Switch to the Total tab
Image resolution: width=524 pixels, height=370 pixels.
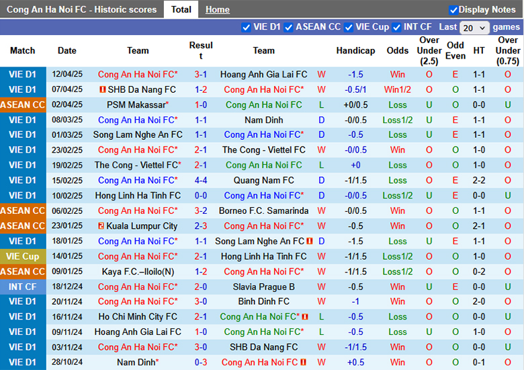(181, 9)
